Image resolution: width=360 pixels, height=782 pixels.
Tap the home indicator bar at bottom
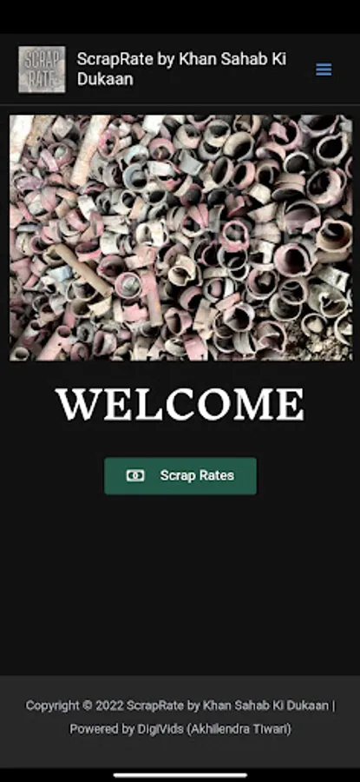pos(180,775)
